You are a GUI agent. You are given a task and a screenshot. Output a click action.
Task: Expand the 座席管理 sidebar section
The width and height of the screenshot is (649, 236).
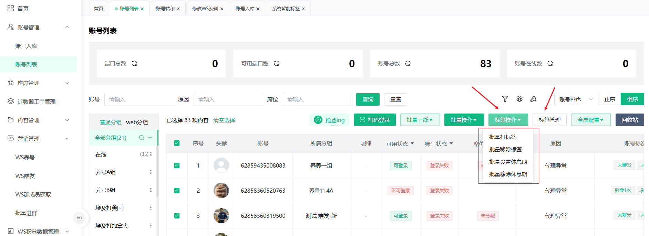67,83
